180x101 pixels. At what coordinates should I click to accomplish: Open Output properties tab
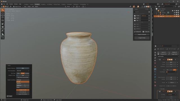pyautogui.click(x=155, y=55)
